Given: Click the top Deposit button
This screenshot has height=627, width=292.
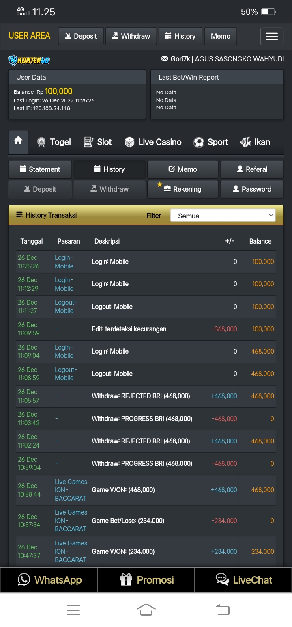Looking at the screenshot, I should (x=81, y=37).
